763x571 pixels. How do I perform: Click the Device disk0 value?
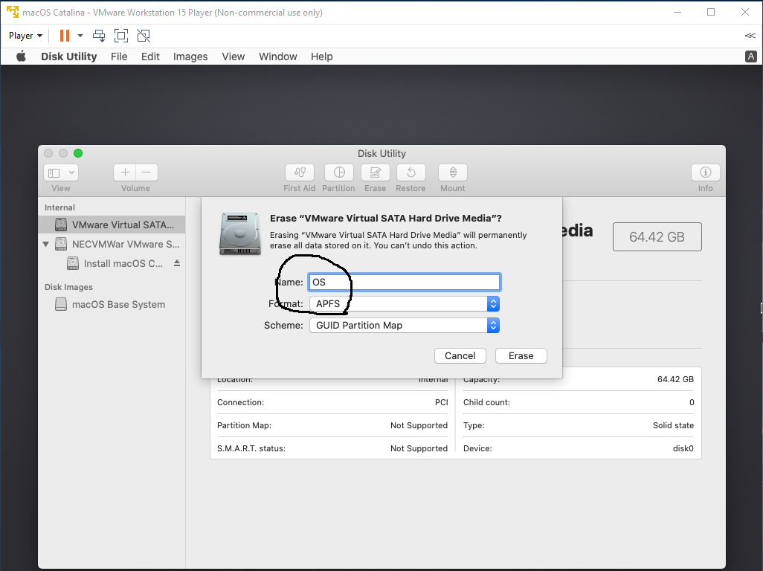[683, 448]
